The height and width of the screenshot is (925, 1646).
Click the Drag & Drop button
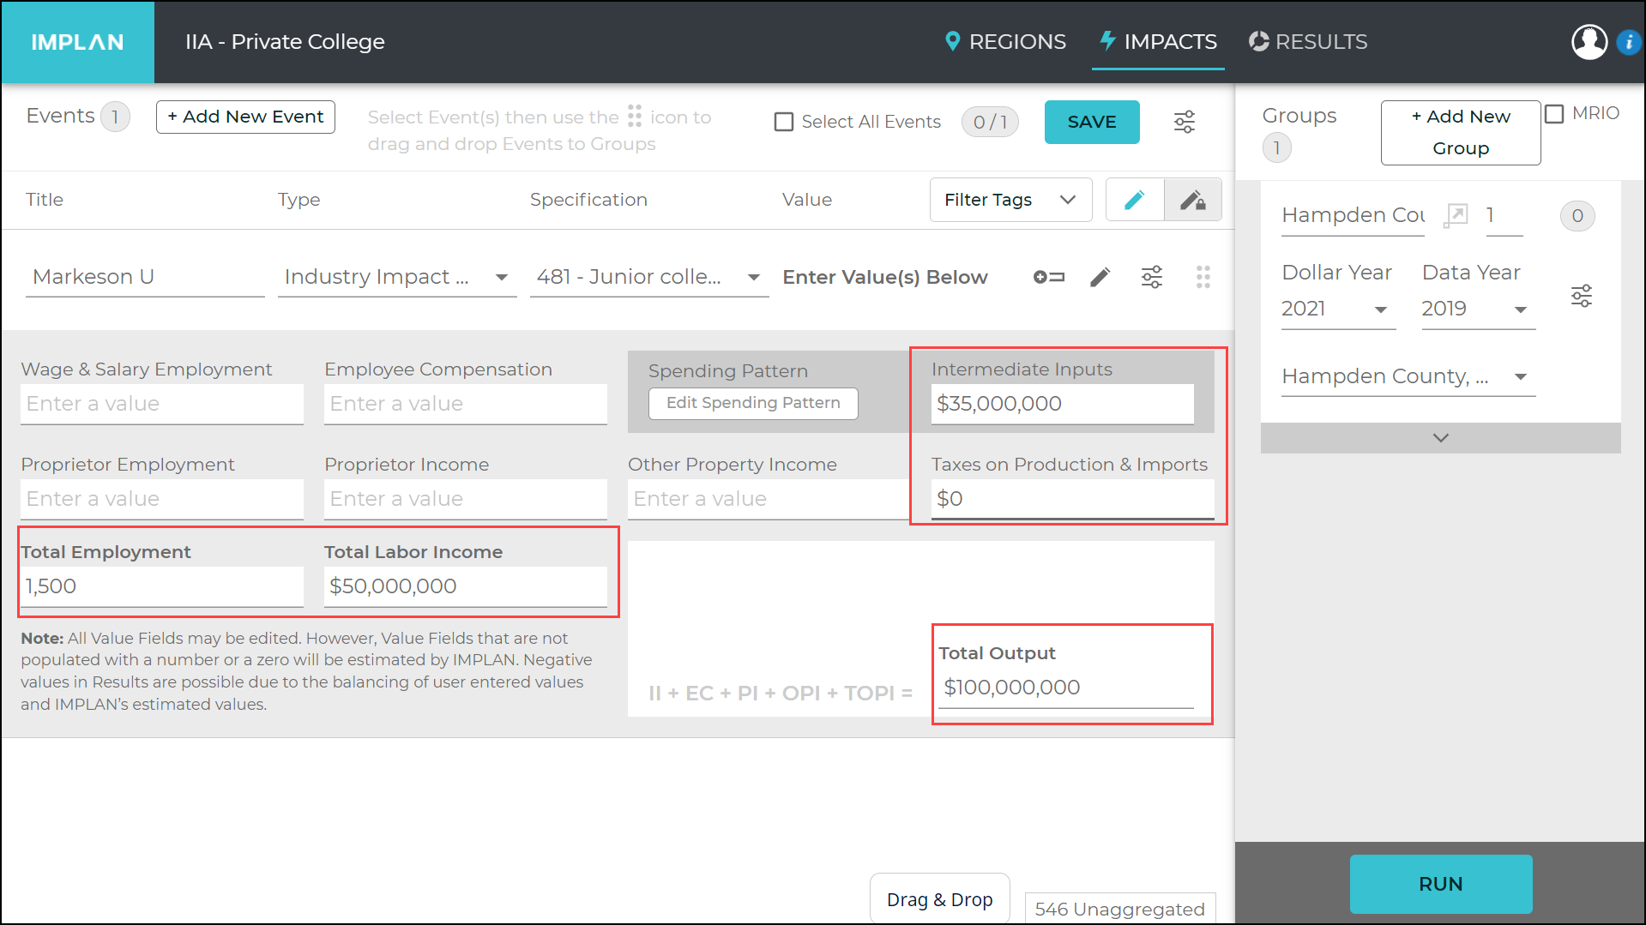coord(939,899)
